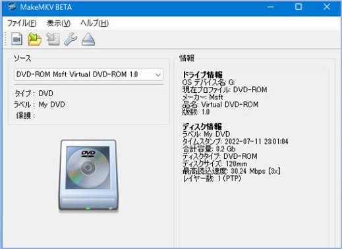Eject the disc with the eject icon
Screen dimensions: 342x249
[x=88, y=39]
